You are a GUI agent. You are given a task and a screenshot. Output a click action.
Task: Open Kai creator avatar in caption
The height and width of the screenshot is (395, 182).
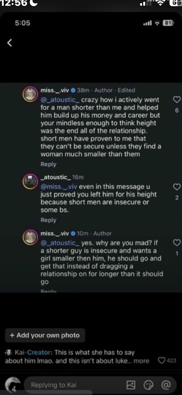click(x=9, y=352)
